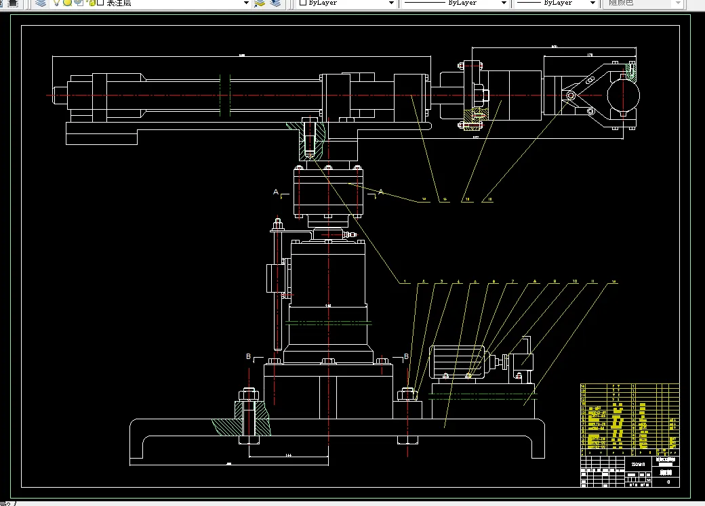Open the ByLayer linetype dropdown
705x506 pixels.
point(504,3)
